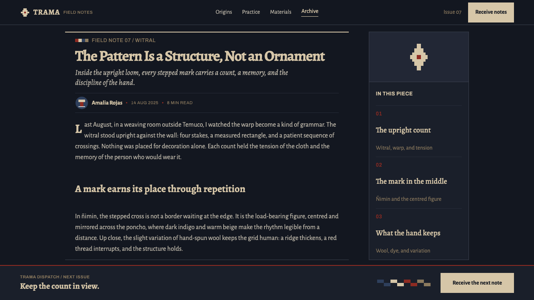
Task: Click the stepped diamond emblem in the sidebar
Action: pyautogui.click(x=419, y=57)
